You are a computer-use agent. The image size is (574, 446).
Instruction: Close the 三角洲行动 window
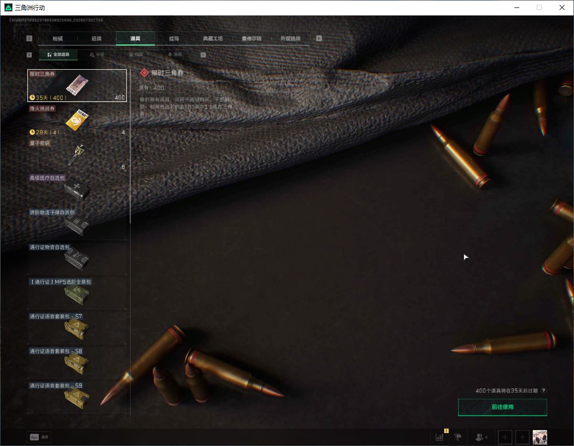[562, 7]
